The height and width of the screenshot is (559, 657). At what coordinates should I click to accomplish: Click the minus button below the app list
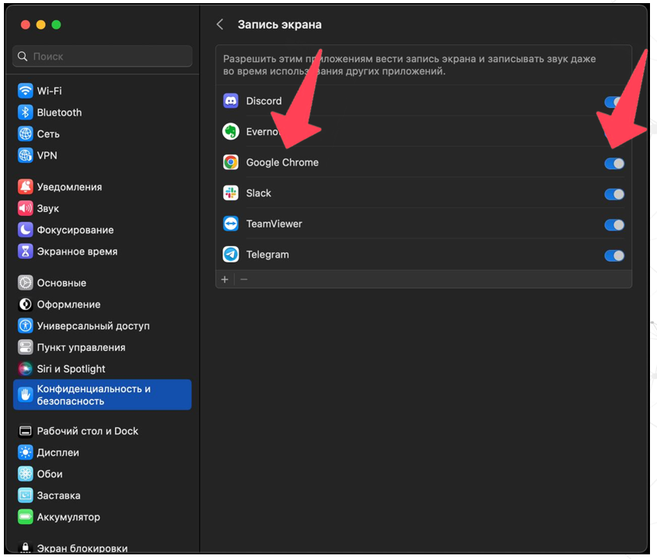(243, 279)
